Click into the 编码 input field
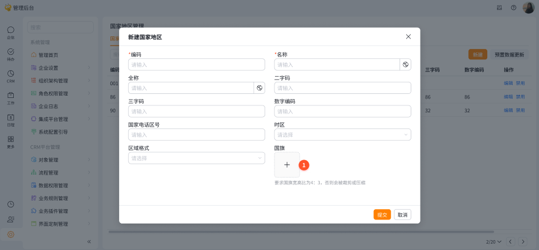The image size is (539, 250). [196, 65]
